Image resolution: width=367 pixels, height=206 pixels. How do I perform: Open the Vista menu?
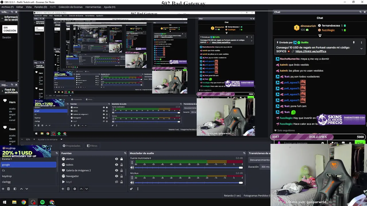coord(29,7)
